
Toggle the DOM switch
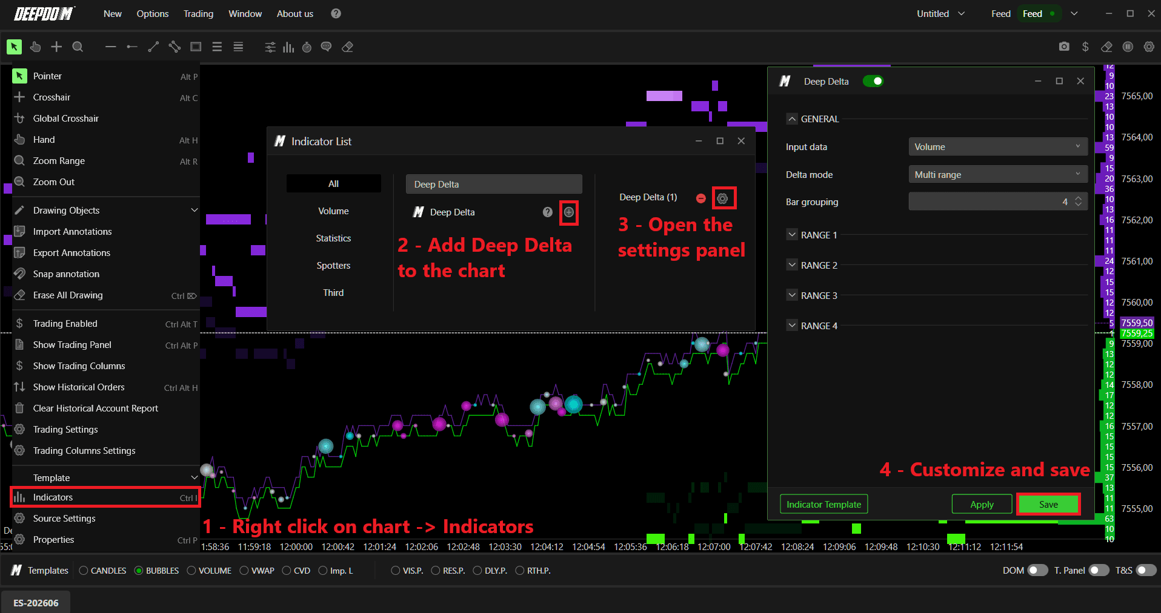click(x=1037, y=570)
